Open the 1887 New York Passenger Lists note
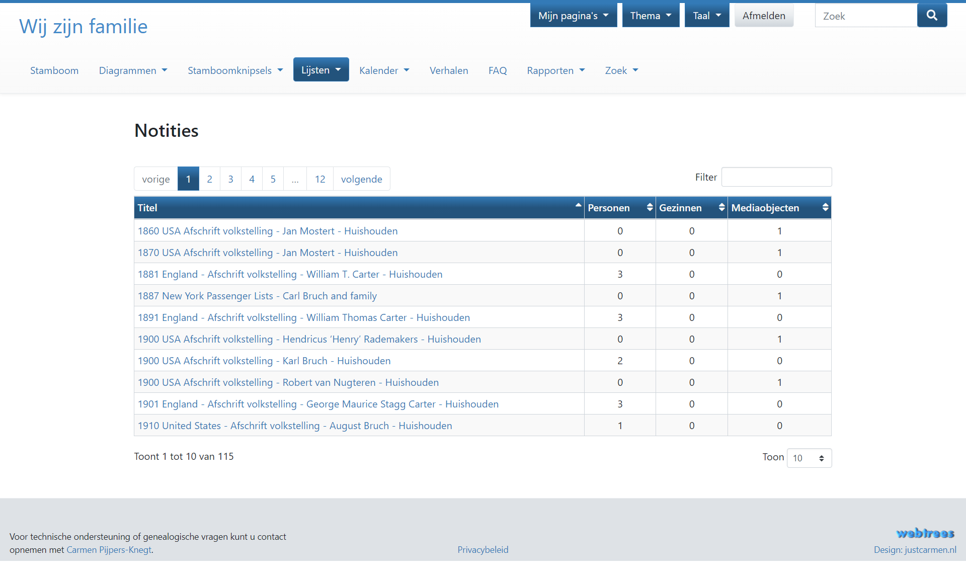The height and width of the screenshot is (576, 966). point(257,296)
